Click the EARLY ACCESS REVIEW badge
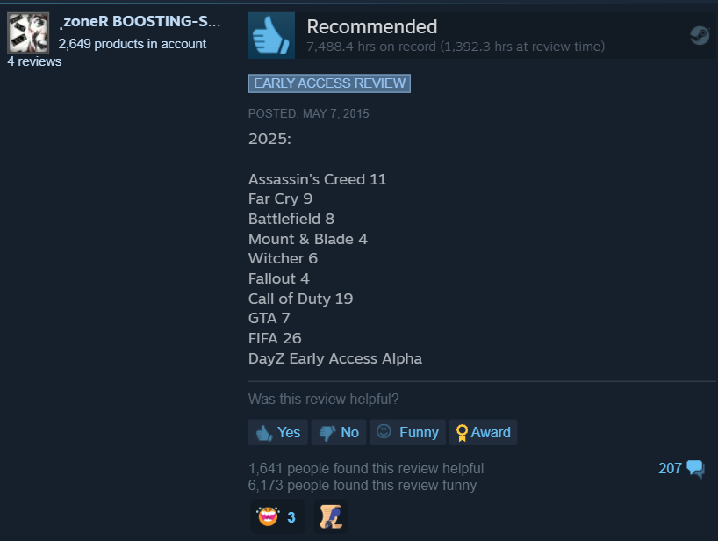The width and height of the screenshot is (718, 541). point(329,83)
